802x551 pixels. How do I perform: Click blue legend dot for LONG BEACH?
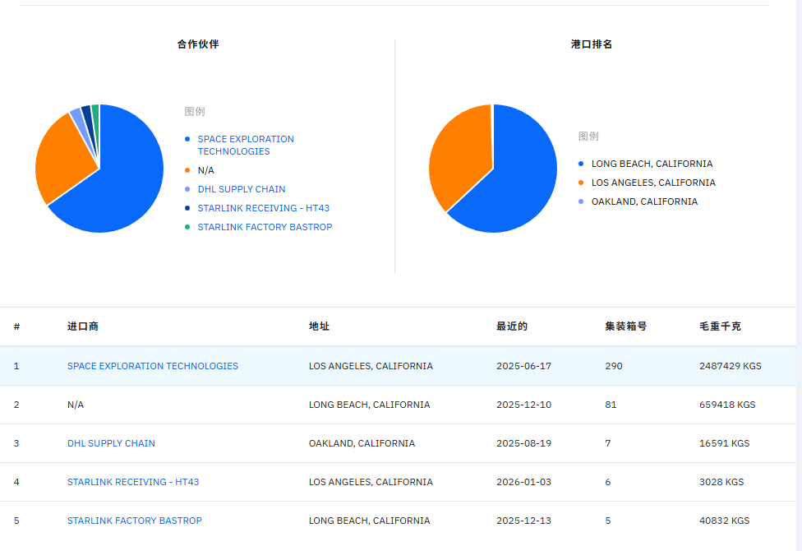click(x=581, y=164)
